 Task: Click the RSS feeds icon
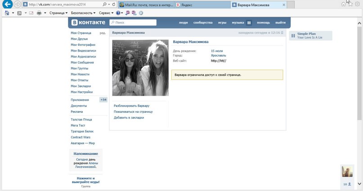click(x=19, y=13)
